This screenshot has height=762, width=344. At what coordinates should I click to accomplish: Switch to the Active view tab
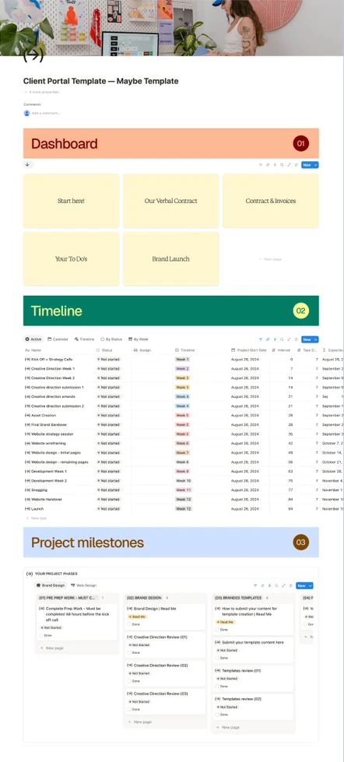tap(33, 339)
